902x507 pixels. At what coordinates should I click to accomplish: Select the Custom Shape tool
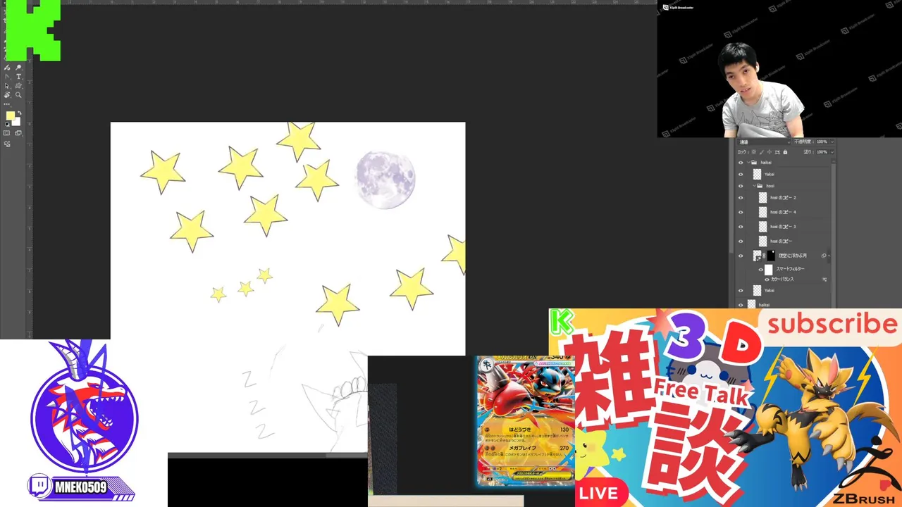point(19,85)
